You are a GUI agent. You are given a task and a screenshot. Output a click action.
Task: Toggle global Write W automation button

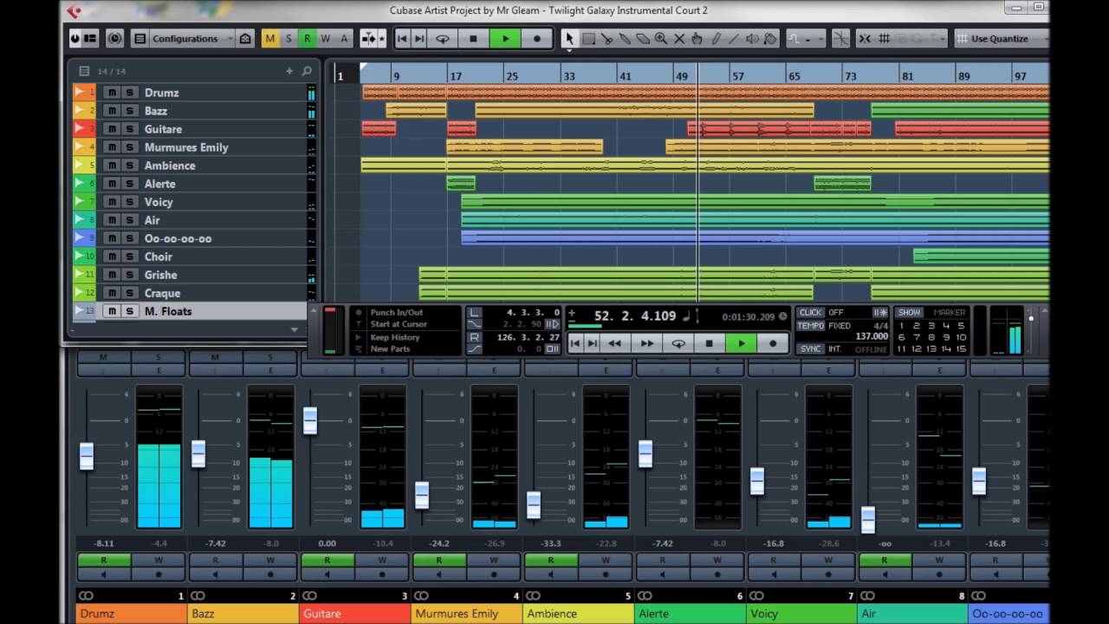pyautogui.click(x=325, y=38)
